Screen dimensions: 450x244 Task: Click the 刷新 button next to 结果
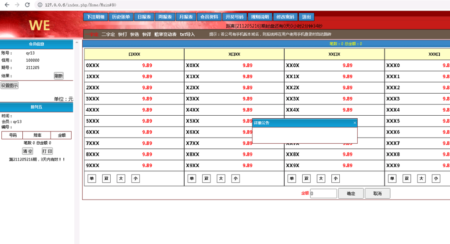[58, 76]
